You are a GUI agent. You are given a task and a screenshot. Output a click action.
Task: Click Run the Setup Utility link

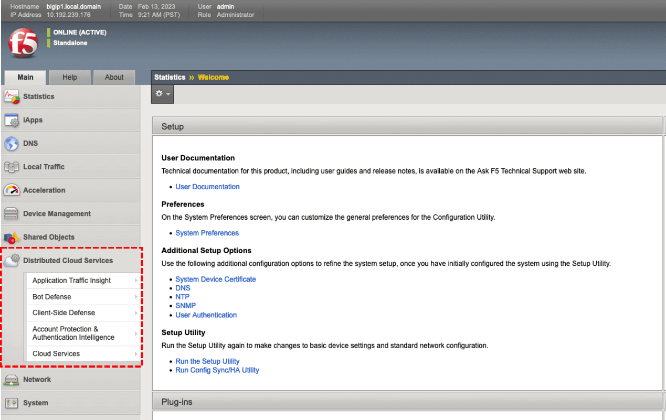(x=207, y=361)
